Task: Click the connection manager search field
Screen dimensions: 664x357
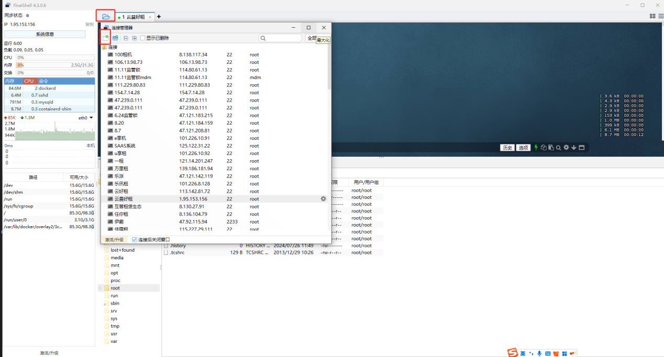Action: coord(280,38)
